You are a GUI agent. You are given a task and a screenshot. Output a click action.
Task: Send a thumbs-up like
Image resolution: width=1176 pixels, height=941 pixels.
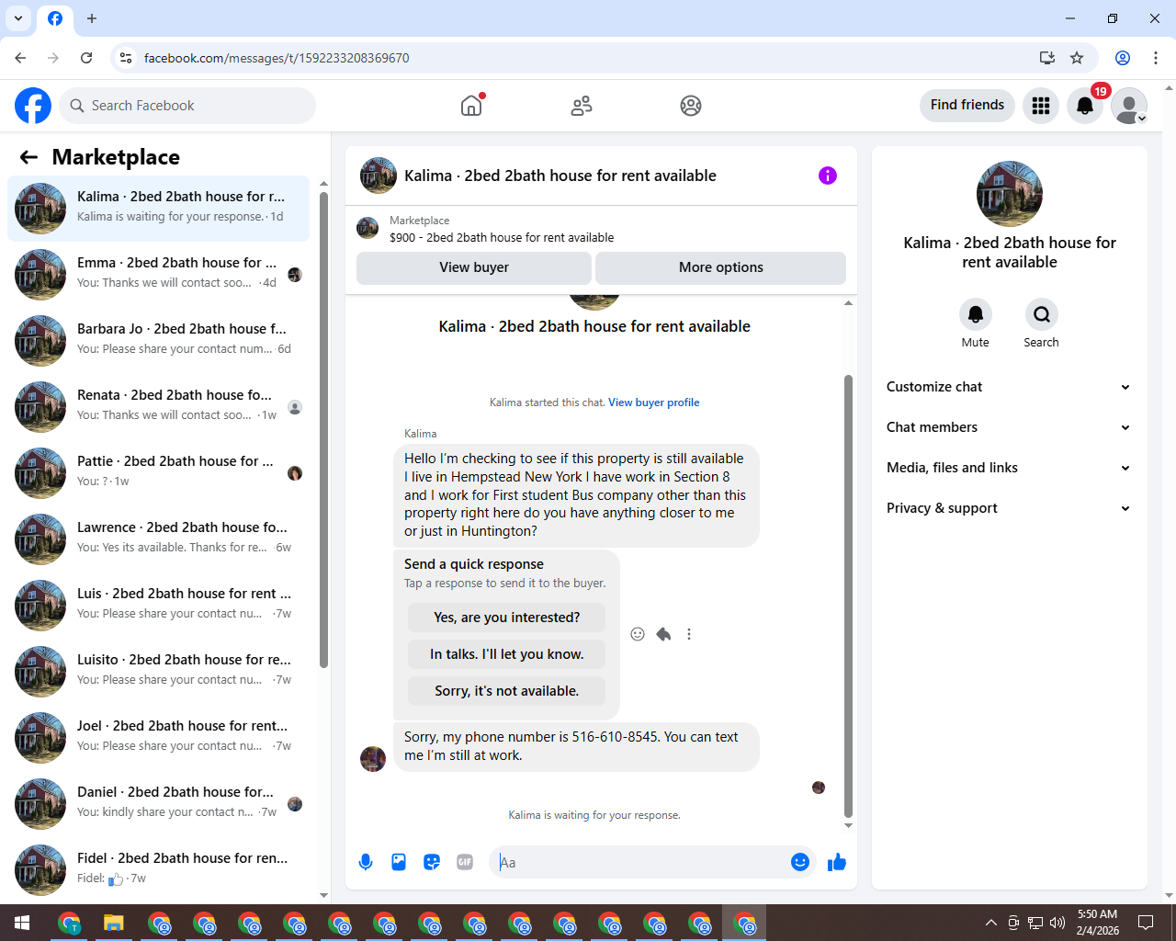pos(837,862)
